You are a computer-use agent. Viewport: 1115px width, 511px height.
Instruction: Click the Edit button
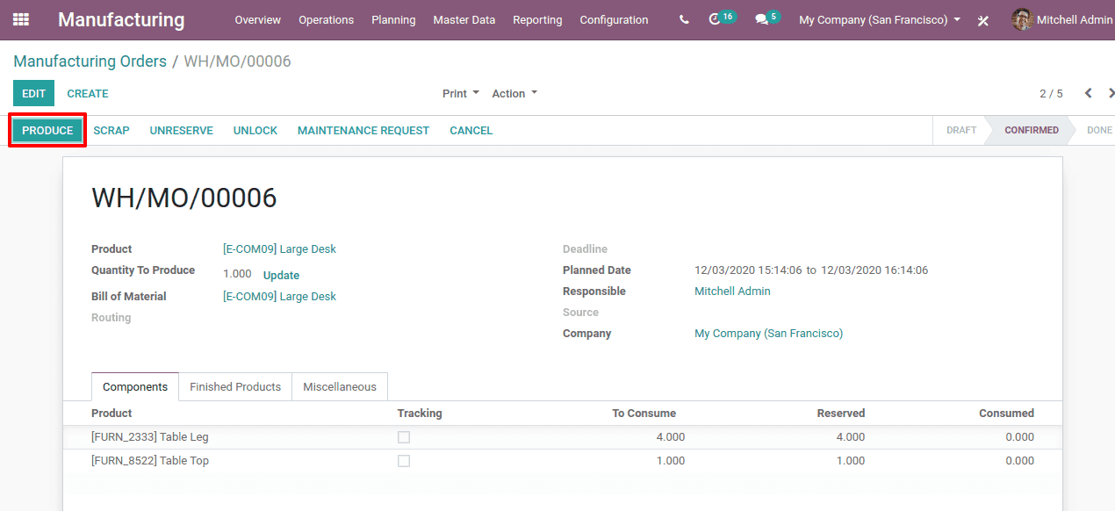point(33,93)
